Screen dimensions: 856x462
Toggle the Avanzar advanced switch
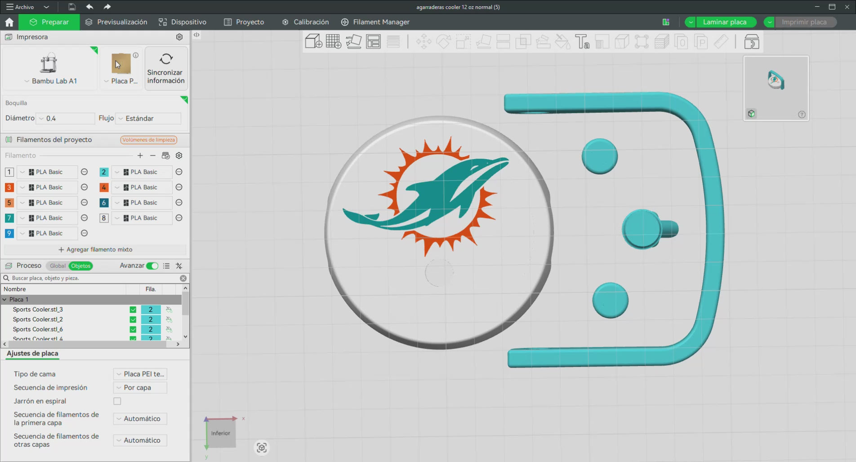tap(152, 266)
